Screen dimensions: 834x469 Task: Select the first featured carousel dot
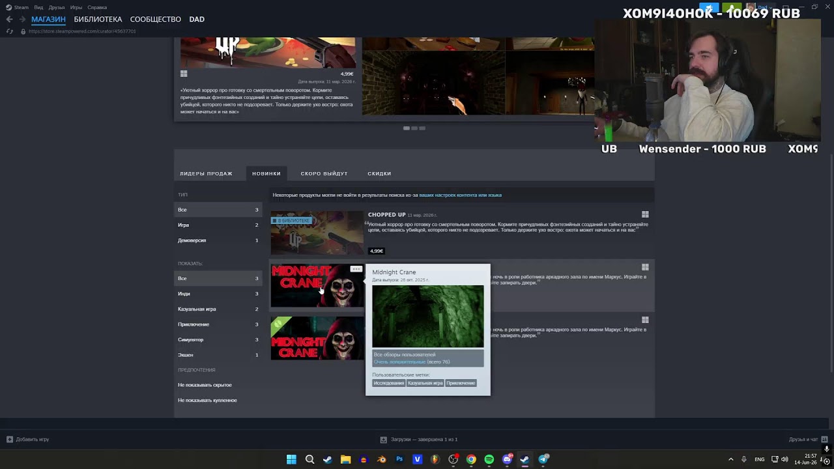click(407, 128)
